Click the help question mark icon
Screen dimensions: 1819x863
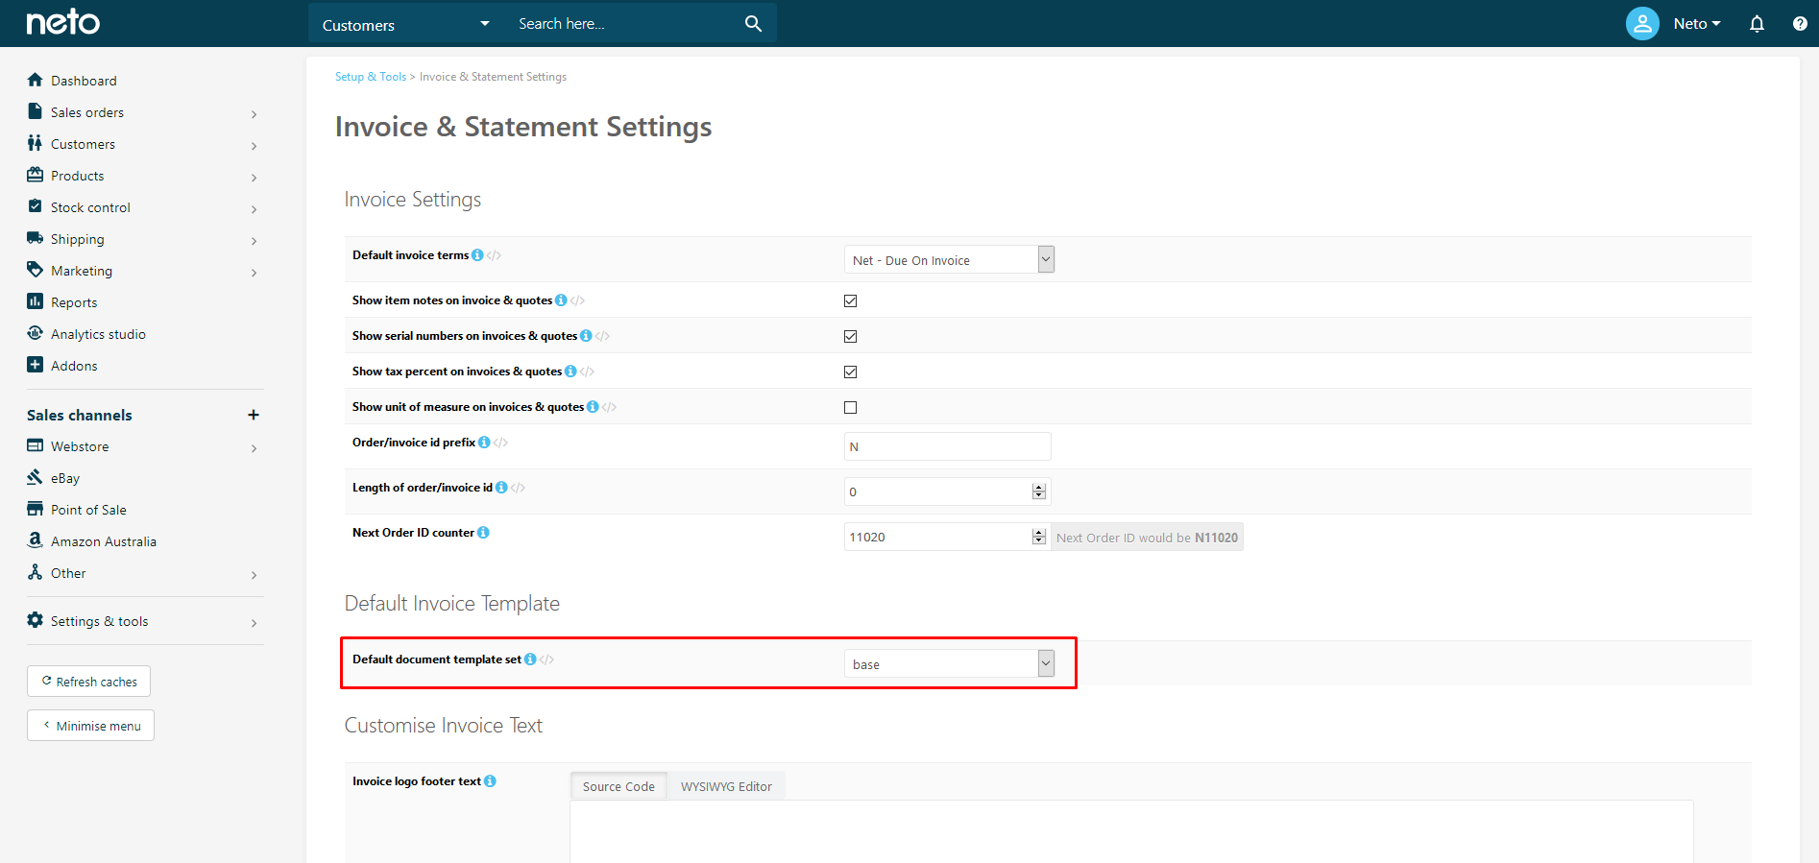1799,24
